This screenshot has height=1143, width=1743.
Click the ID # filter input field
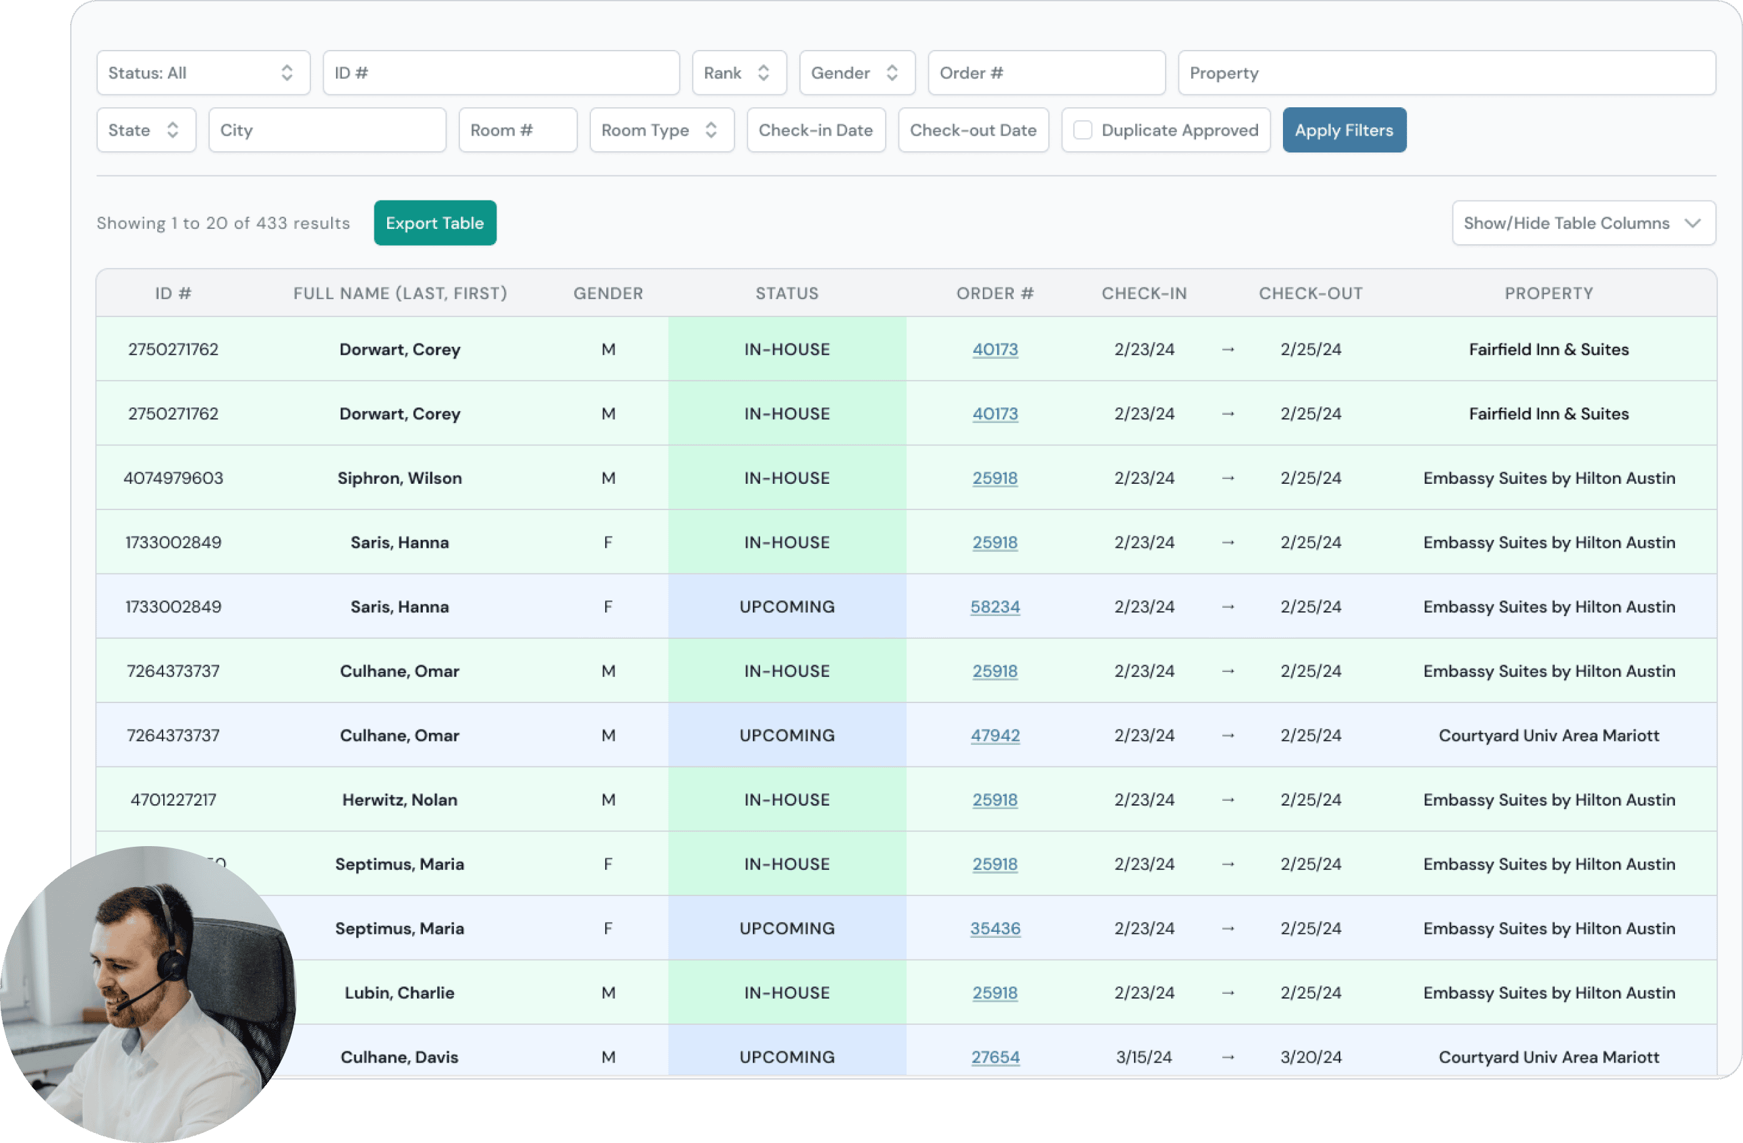point(501,73)
